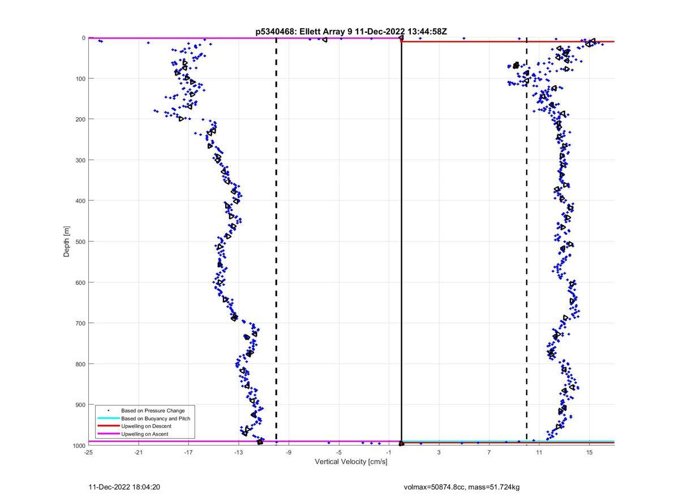Click the solid black vertical line in the plot

pyautogui.click(x=401, y=242)
